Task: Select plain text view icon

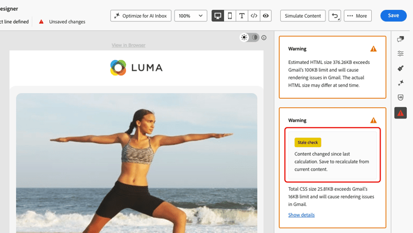Action: tap(242, 16)
